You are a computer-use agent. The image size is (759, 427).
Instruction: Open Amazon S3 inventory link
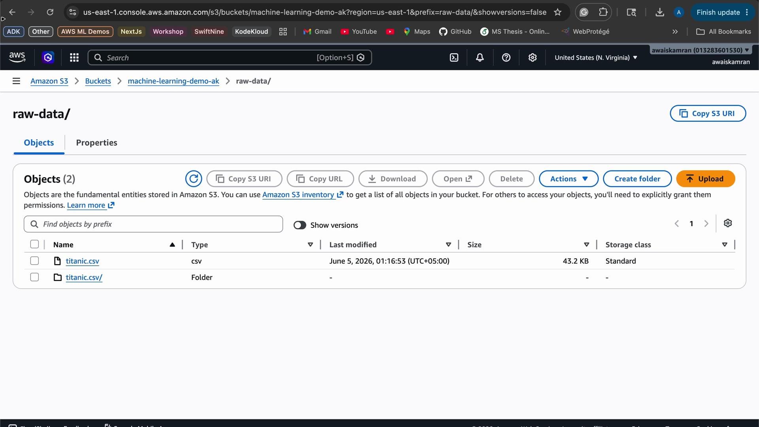point(302,195)
